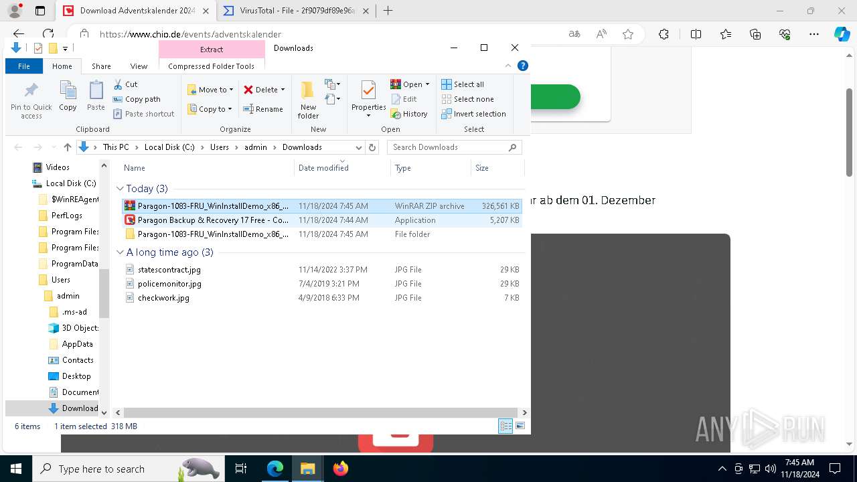Collapse the ribbon with chevron
This screenshot has width=857, height=482.
pos(508,66)
